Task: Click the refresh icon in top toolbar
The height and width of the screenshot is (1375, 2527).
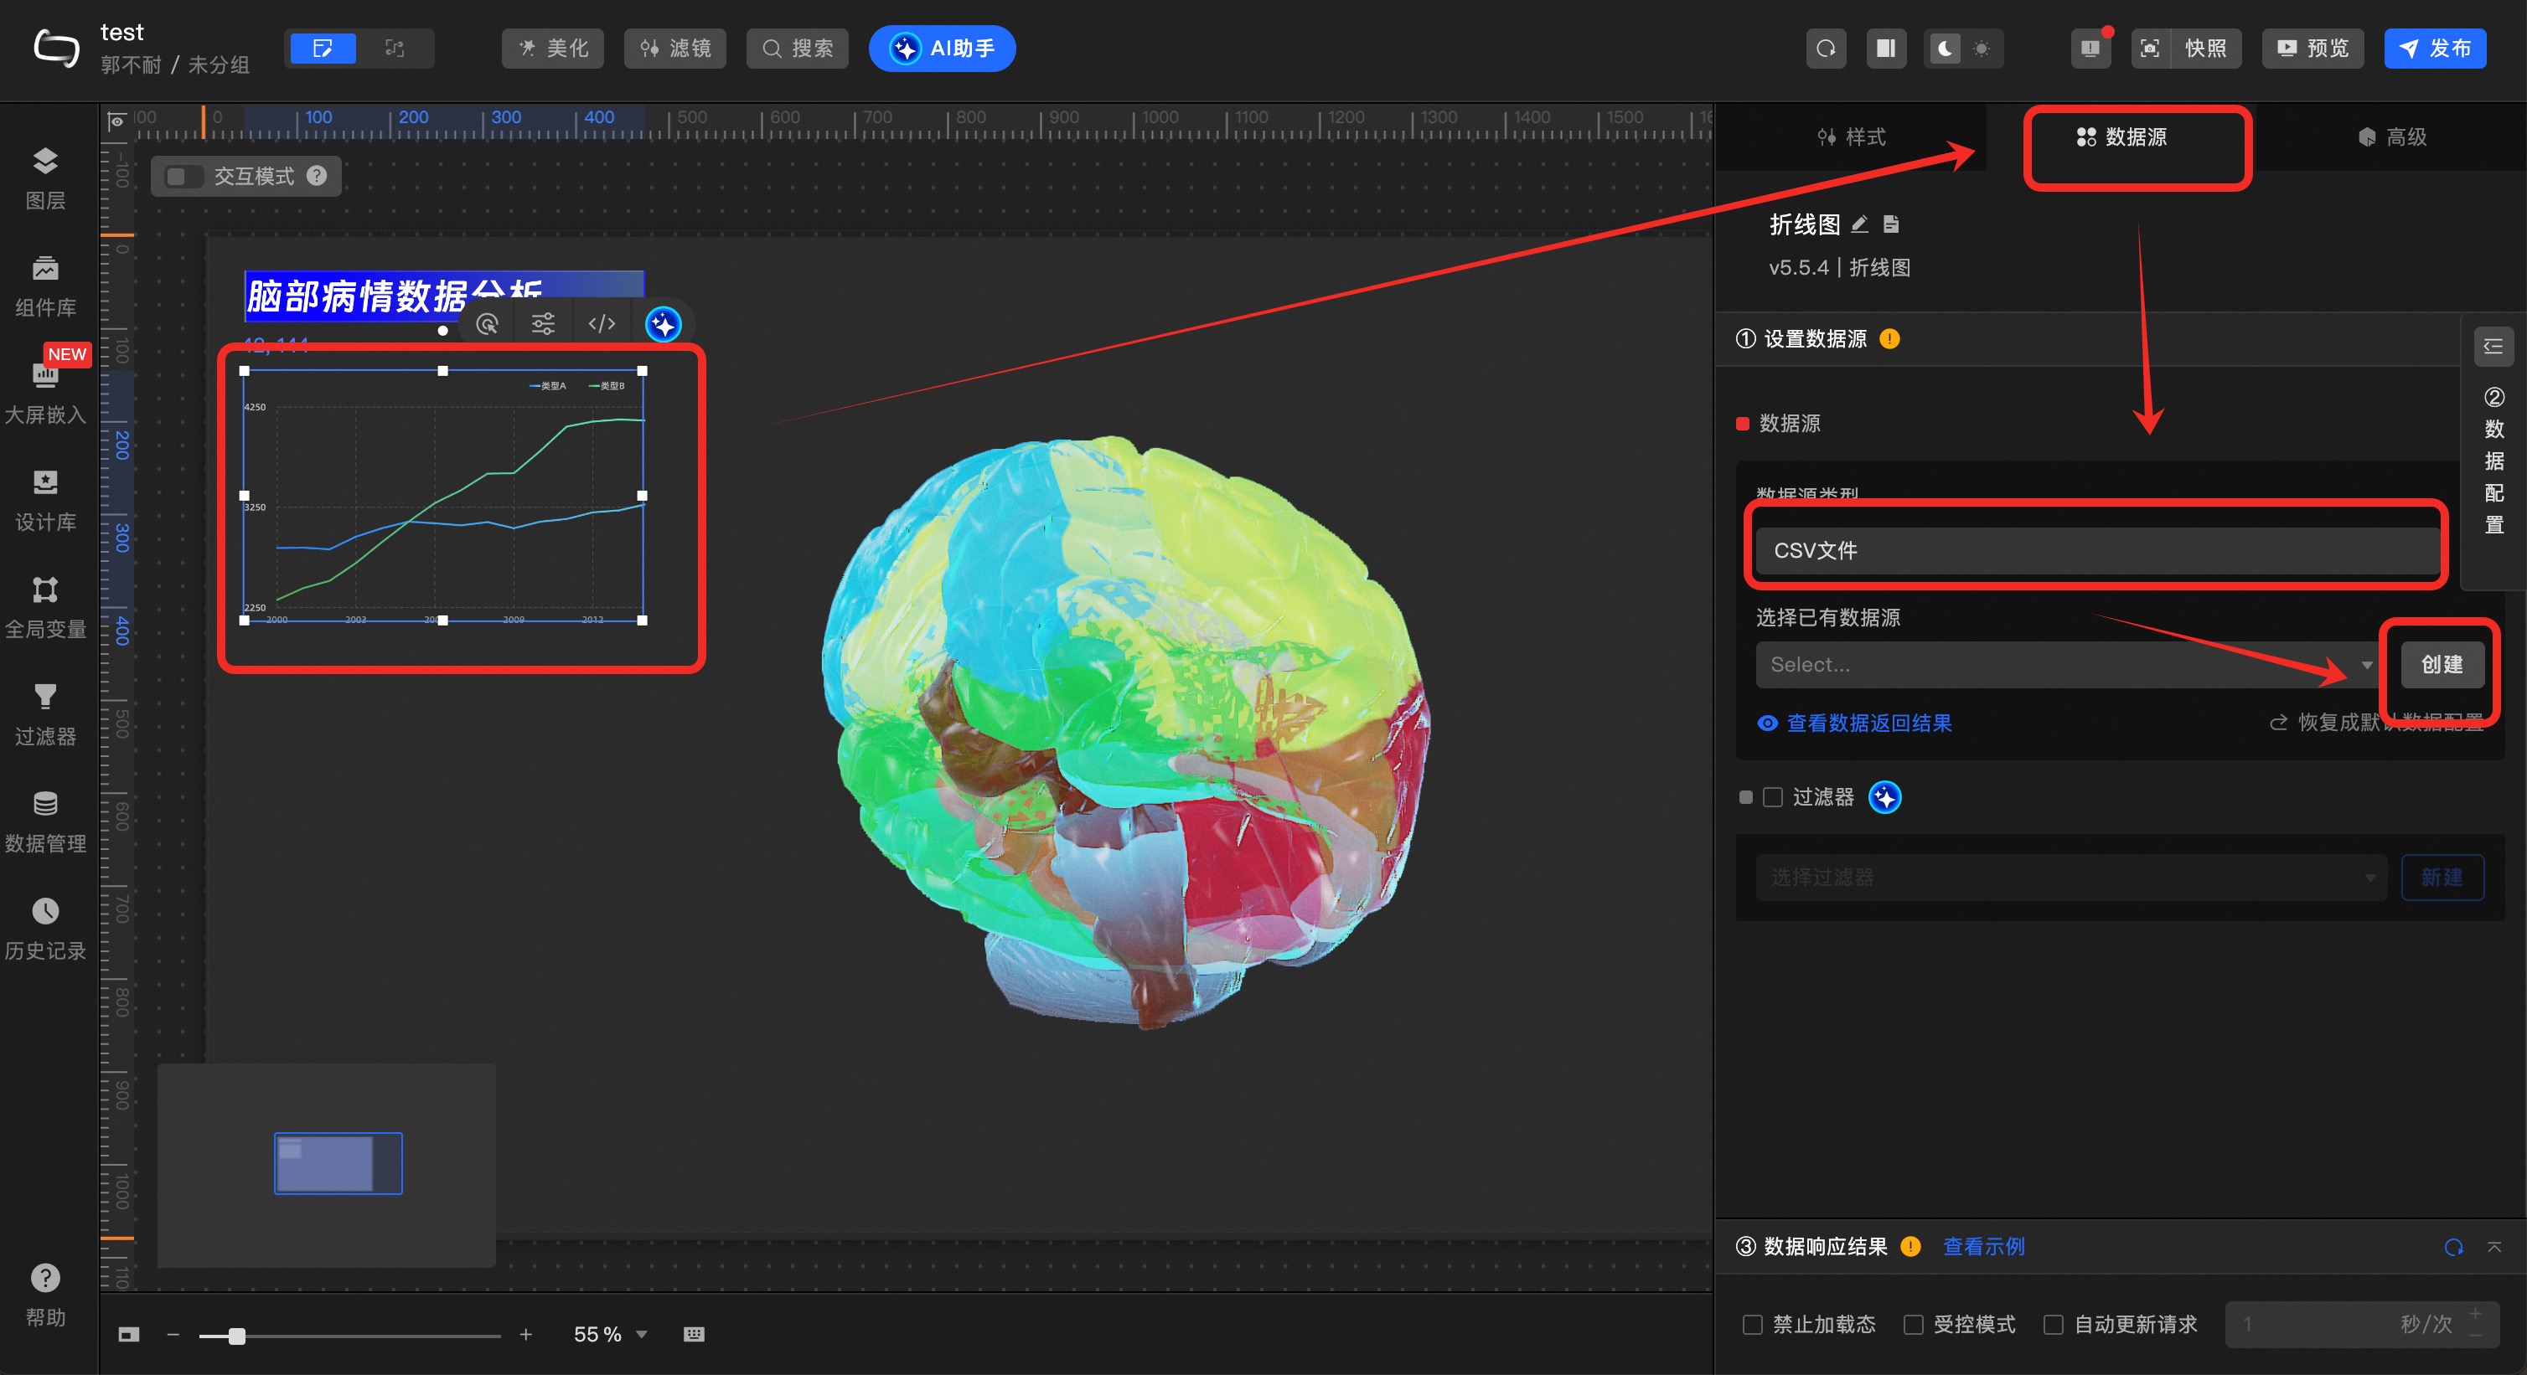Action: 1826,48
